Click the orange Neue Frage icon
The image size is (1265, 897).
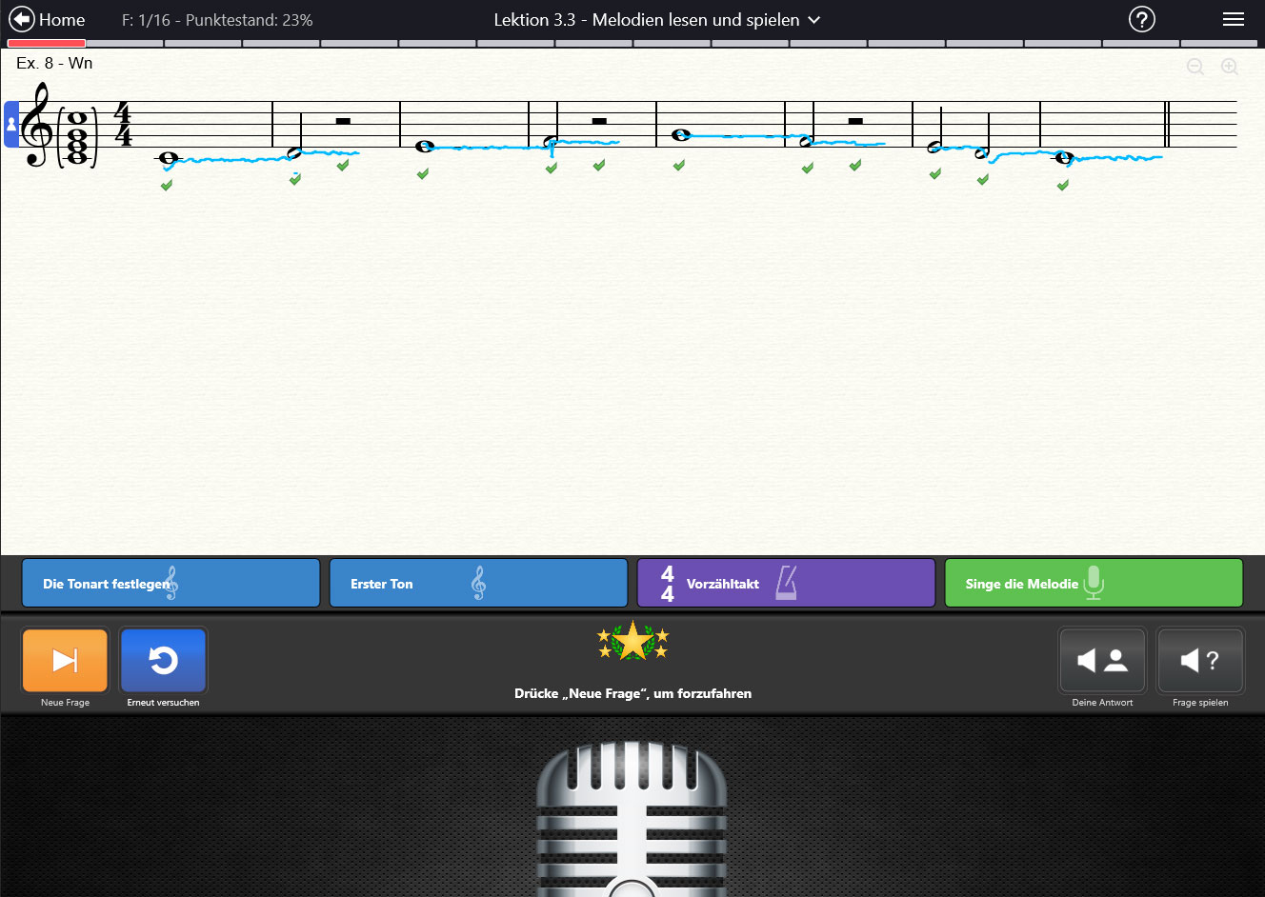point(65,660)
